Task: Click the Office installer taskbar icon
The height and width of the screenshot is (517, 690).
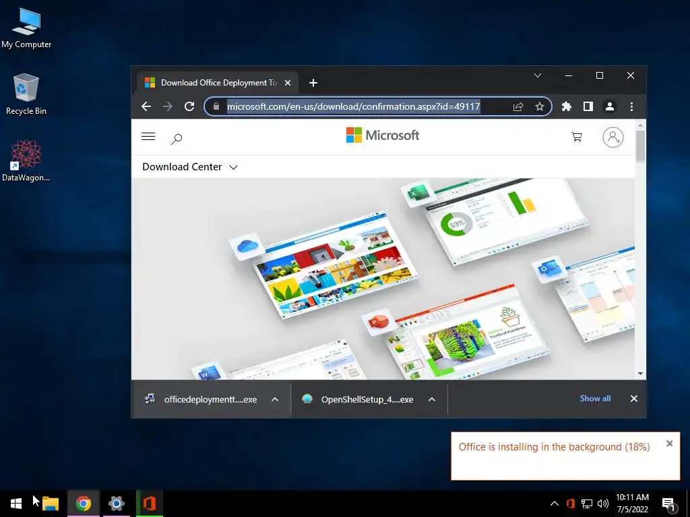Action: (x=149, y=504)
